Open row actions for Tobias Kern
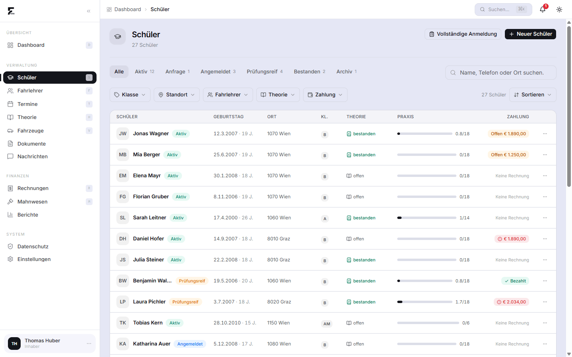 pos(545,323)
